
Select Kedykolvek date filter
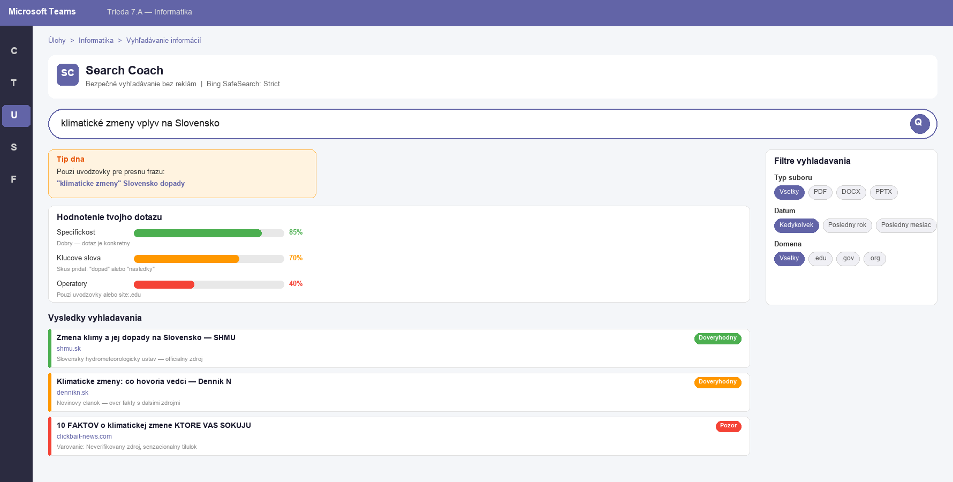tap(796, 225)
